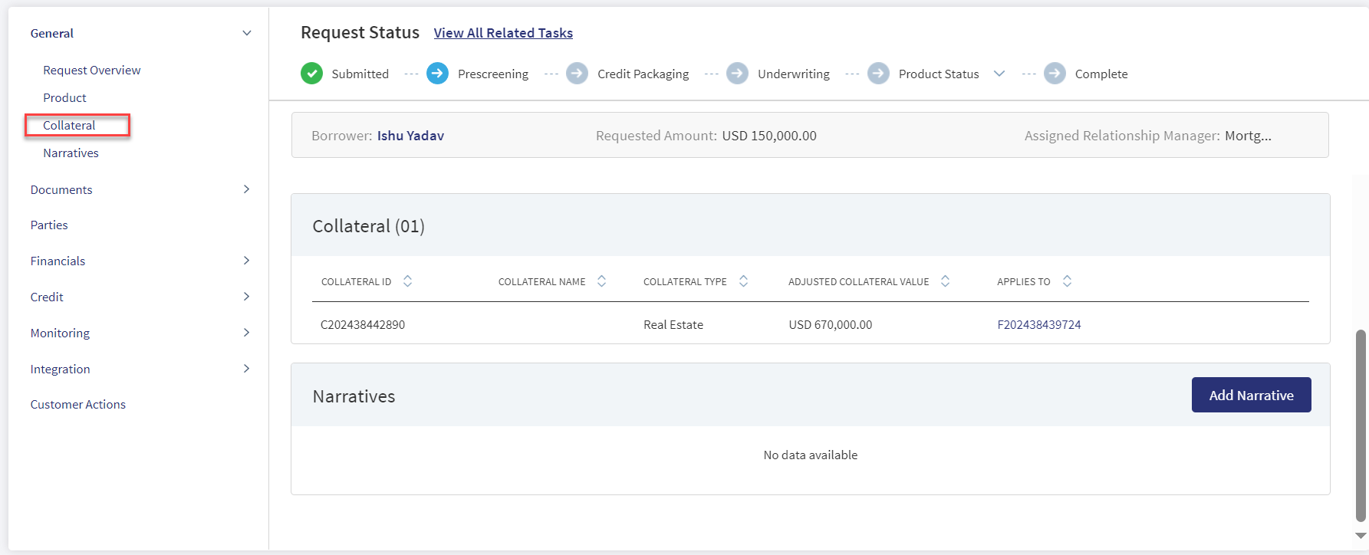Expand the Documents sidebar section
Image resolution: width=1369 pixels, height=555 pixels.
pyautogui.click(x=246, y=189)
